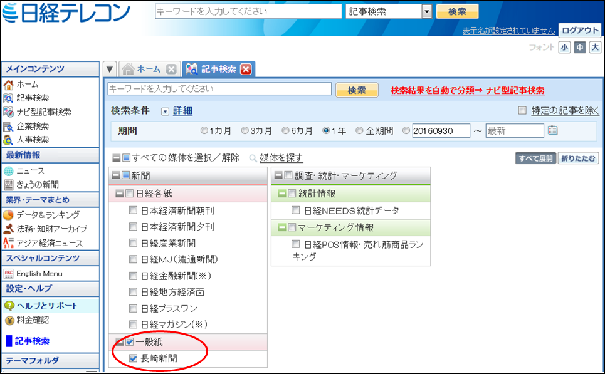Click the home icon on ホーム tab
605x374 pixels.
coord(128,69)
